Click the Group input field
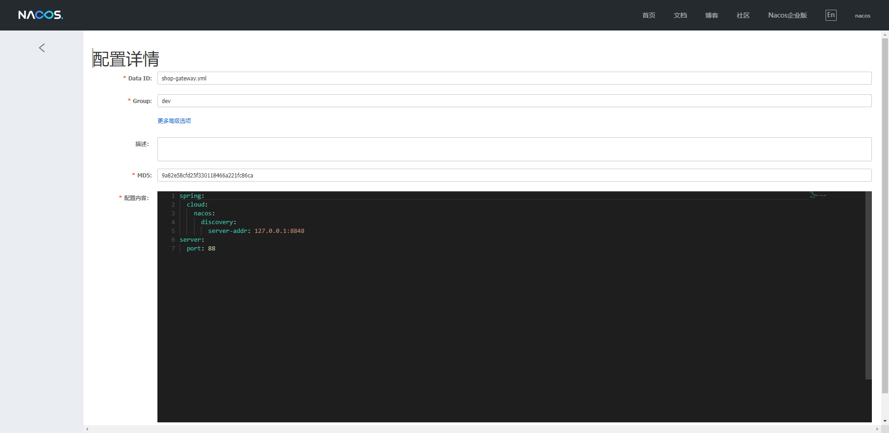Screen dimensions: 889x433 point(514,101)
